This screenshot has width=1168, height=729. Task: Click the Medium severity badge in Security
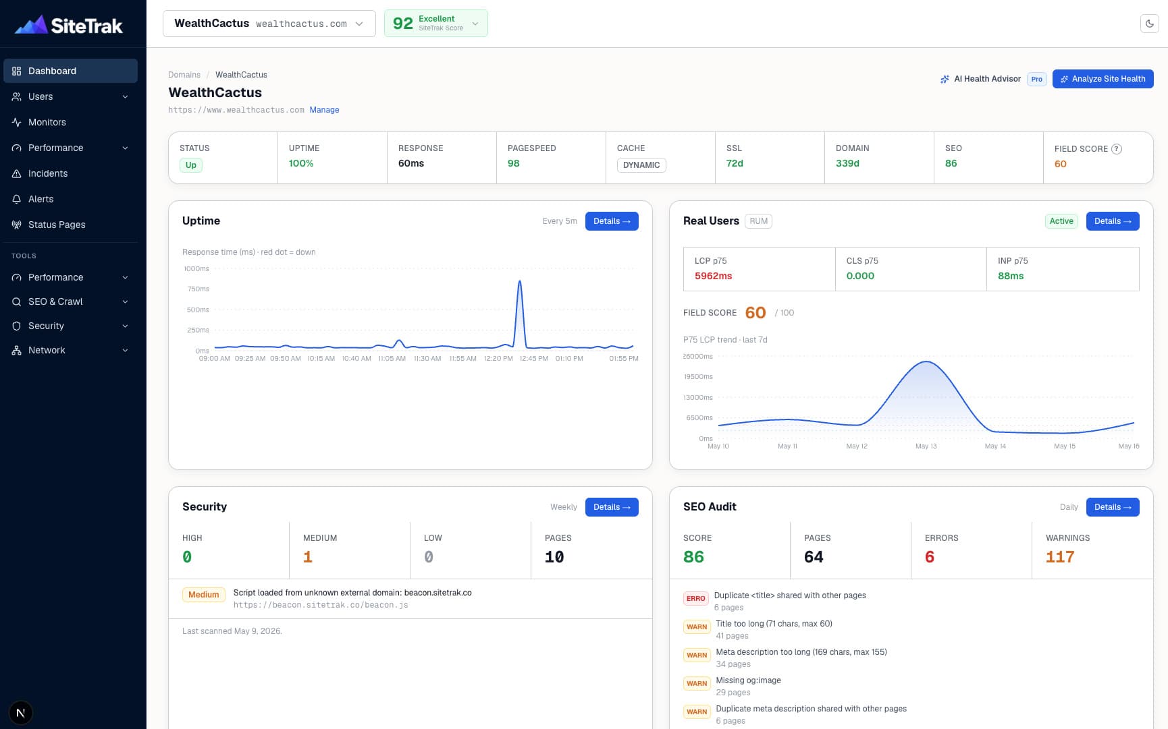tap(203, 595)
